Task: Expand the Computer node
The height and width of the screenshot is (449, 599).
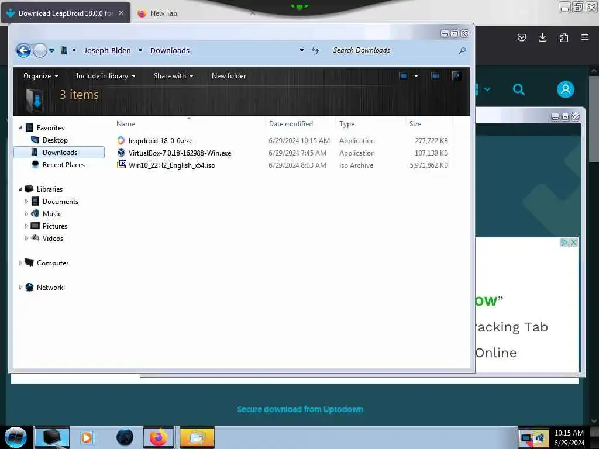Action: (x=20, y=263)
